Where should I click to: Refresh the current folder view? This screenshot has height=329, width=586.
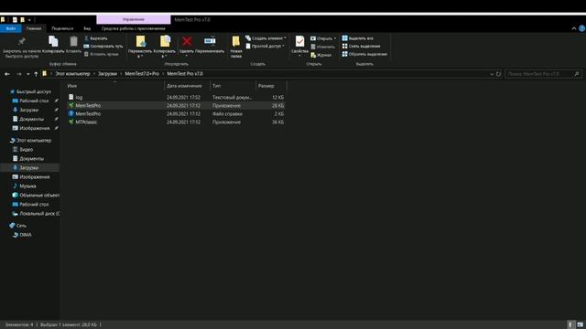click(498, 74)
